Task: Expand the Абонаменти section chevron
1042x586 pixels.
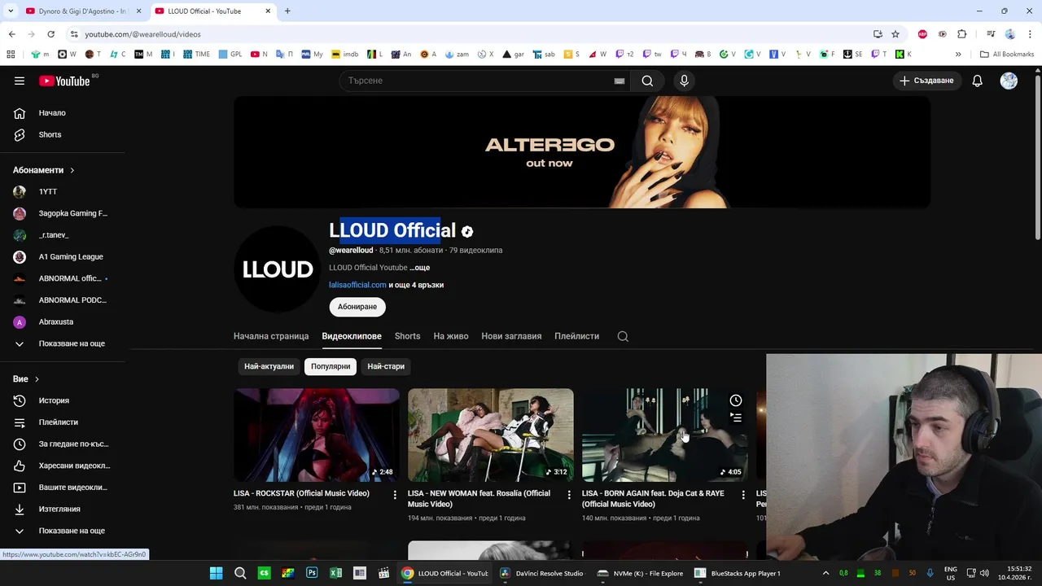Action: click(72, 170)
